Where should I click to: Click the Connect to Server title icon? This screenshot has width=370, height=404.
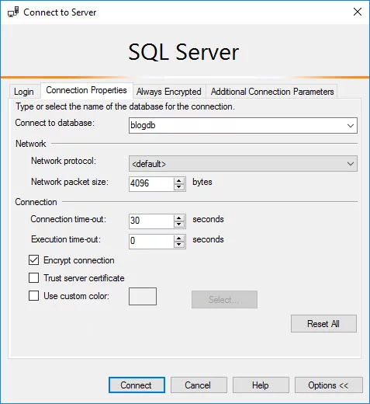13,12
